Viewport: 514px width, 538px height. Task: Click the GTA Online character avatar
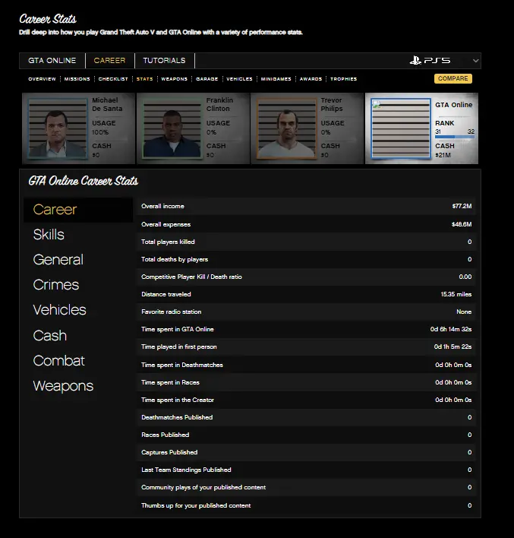click(399, 128)
